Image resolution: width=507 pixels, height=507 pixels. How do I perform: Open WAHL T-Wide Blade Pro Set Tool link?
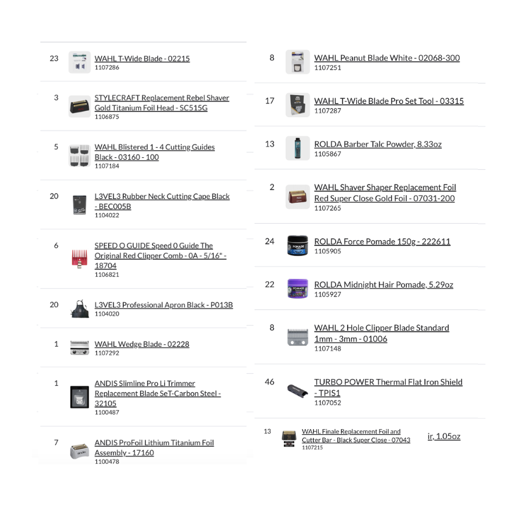pyautogui.click(x=388, y=101)
